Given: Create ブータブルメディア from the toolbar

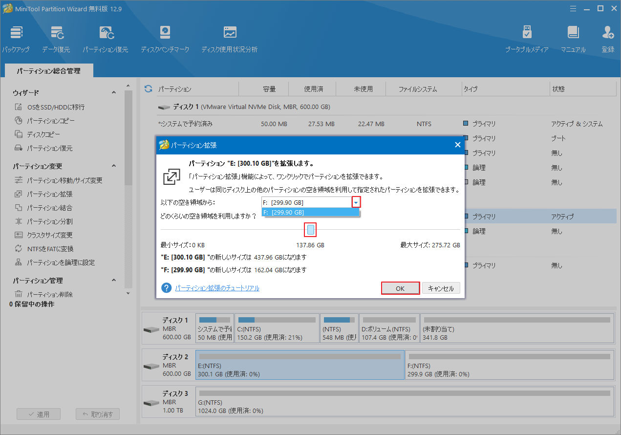Looking at the screenshot, I should [x=527, y=39].
